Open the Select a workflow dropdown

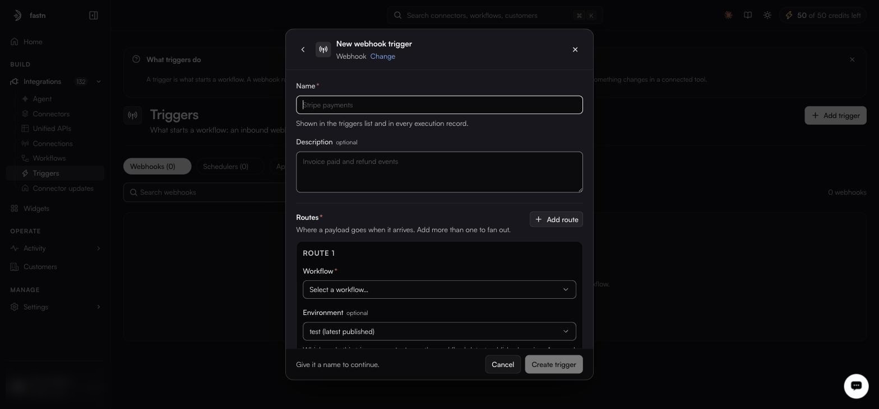439,290
